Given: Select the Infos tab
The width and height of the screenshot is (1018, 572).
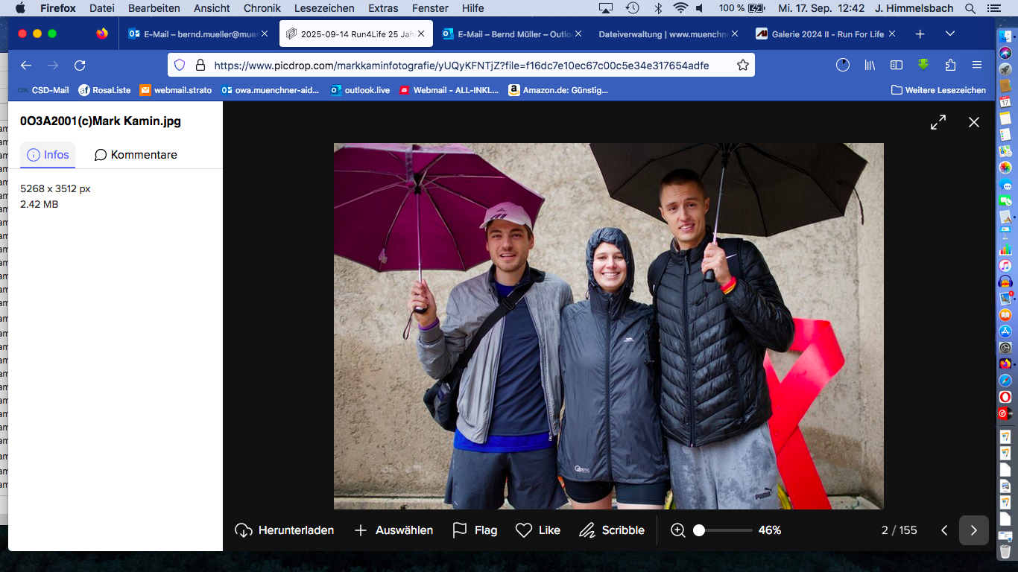Looking at the screenshot, I should click(x=48, y=155).
